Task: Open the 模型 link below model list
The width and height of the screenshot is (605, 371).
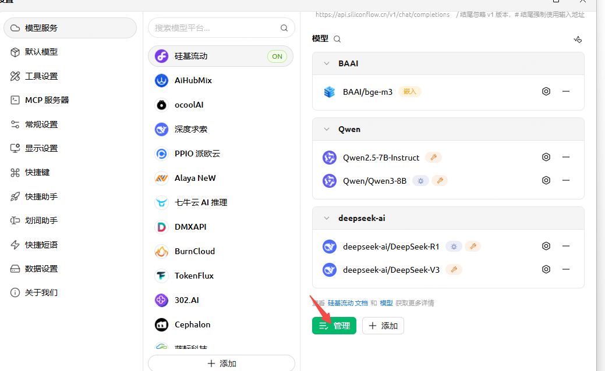Action: coord(386,303)
